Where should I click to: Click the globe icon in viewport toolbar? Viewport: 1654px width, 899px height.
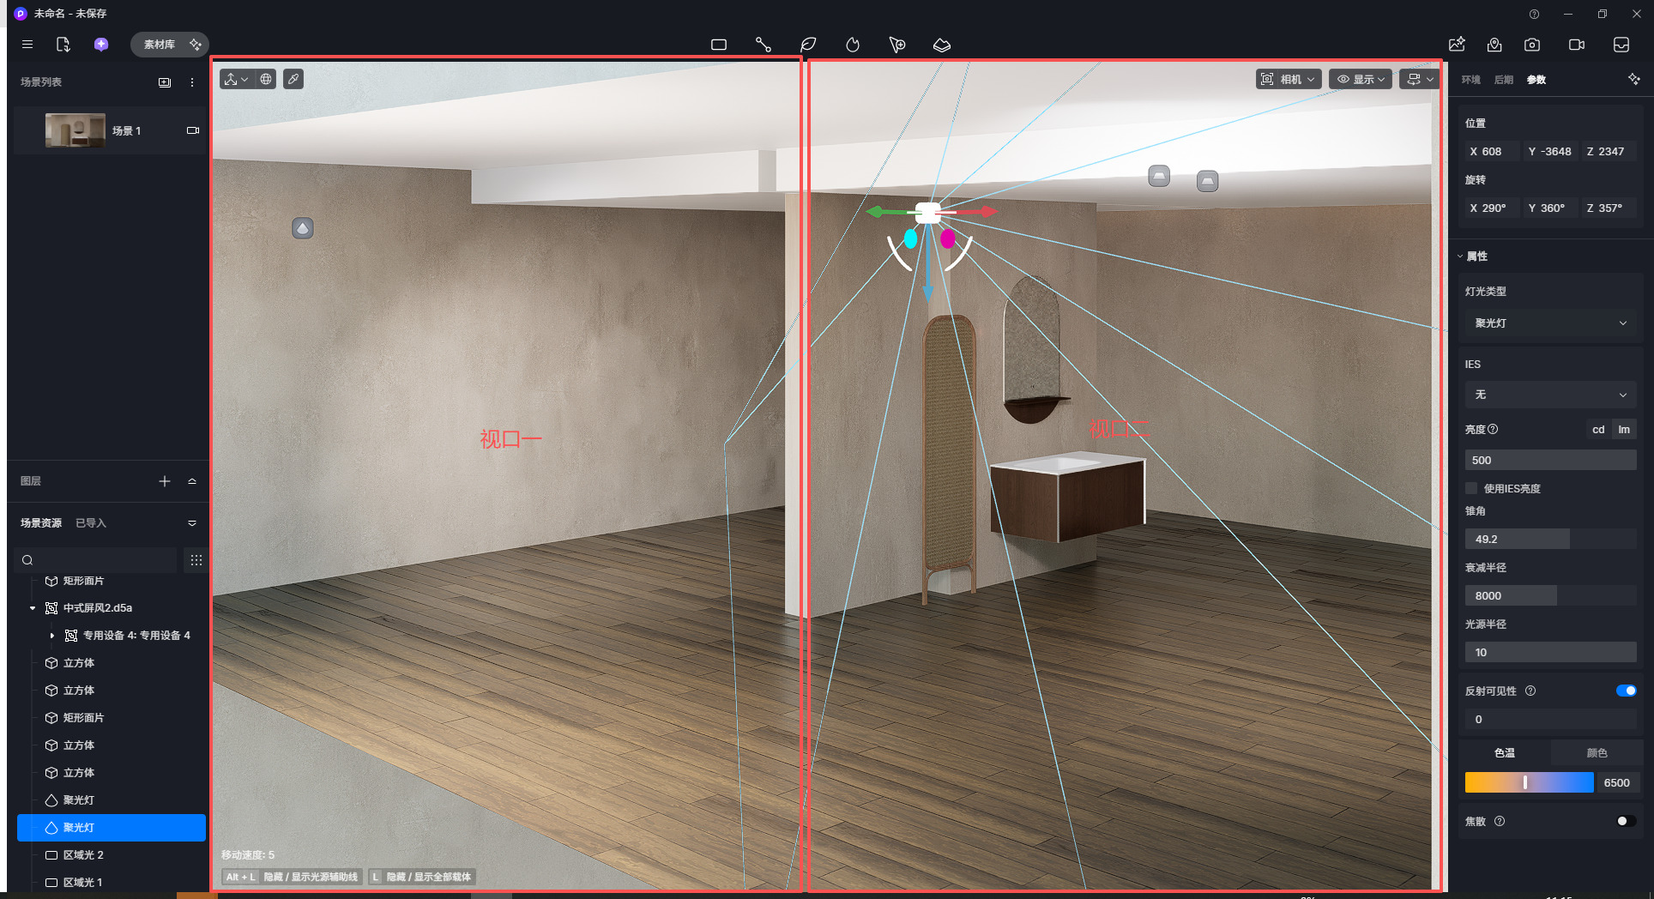pyautogui.click(x=267, y=79)
